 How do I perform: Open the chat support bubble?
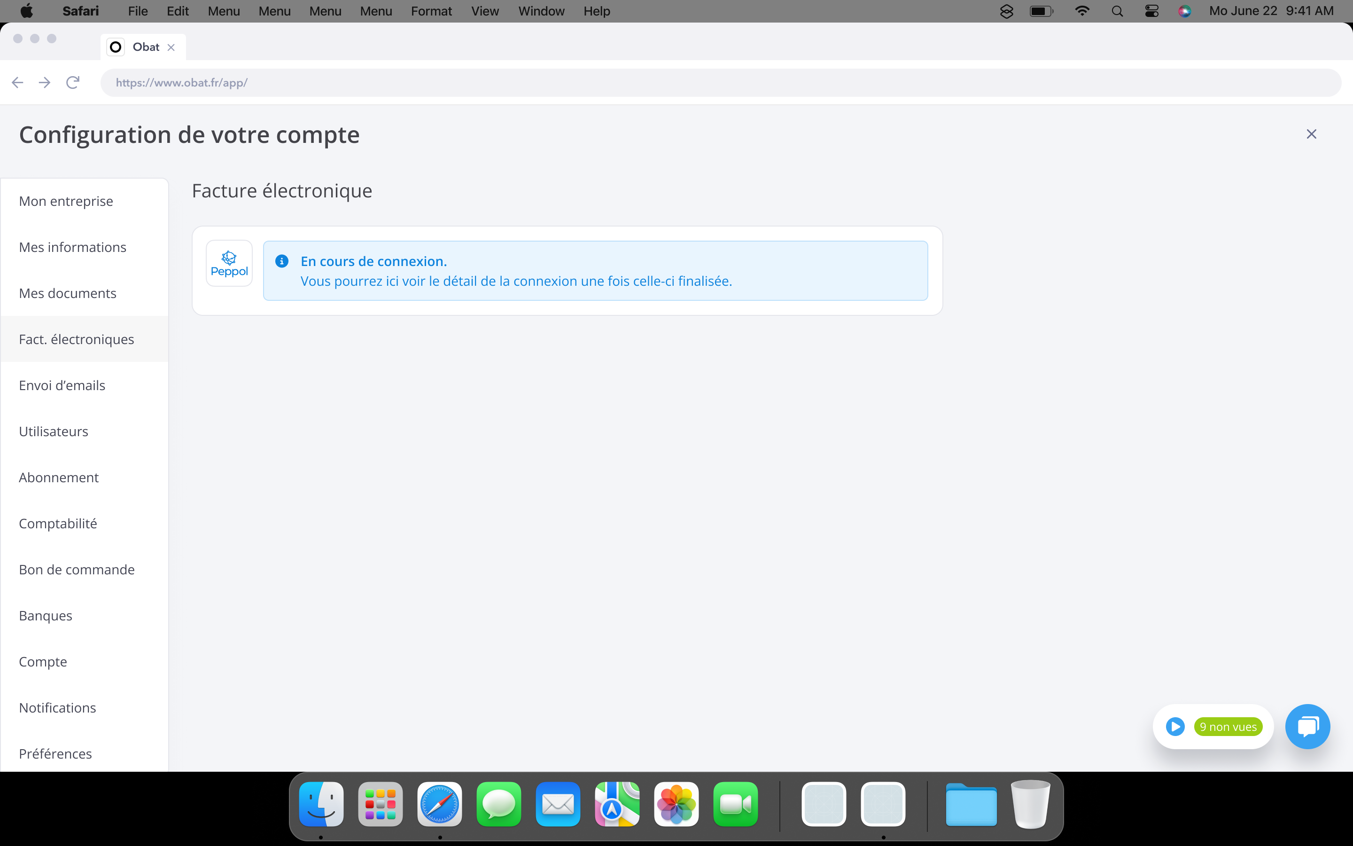coord(1307,726)
